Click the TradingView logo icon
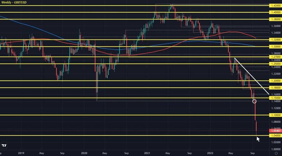The image size is (282, 156). pos(4,145)
